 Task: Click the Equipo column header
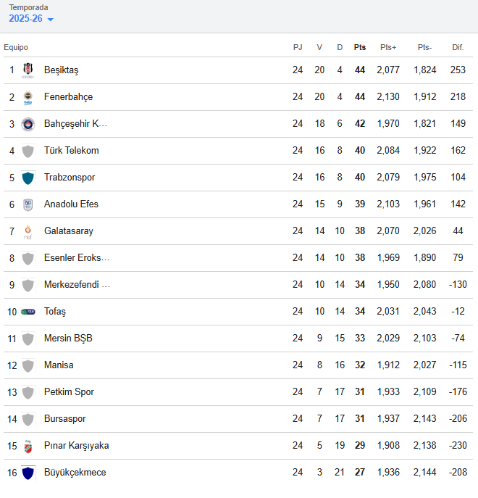(16, 47)
